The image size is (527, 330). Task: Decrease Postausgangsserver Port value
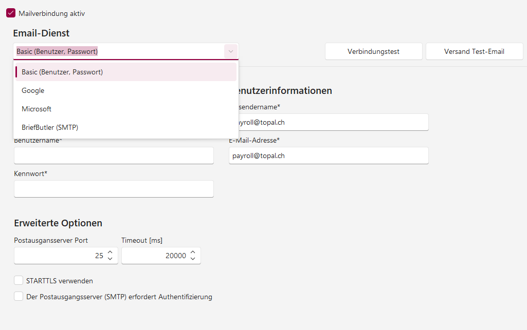[x=110, y=259]
